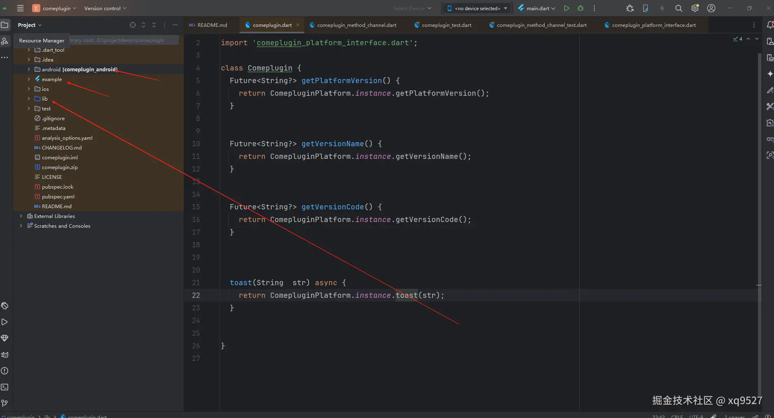The height and width of the screenshot is (418, 774).
Task: Open inspection widget showing 4 typos
Action: (737, 39)
